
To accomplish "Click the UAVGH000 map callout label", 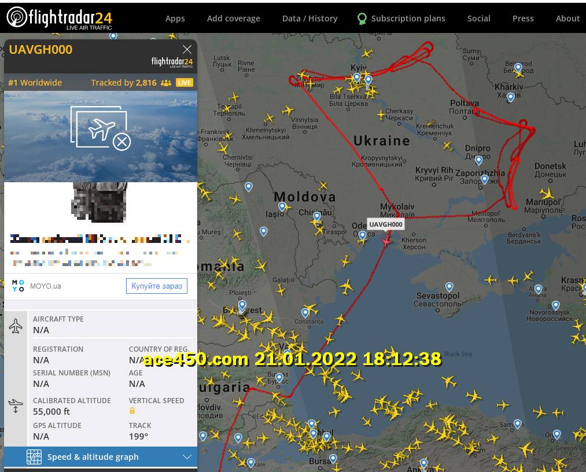I will click(386, 224).
